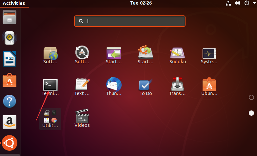Launch Software Updater with circular arrows icon
The image size is (257, 156).
pyautogui.click(x=82, y=54)
